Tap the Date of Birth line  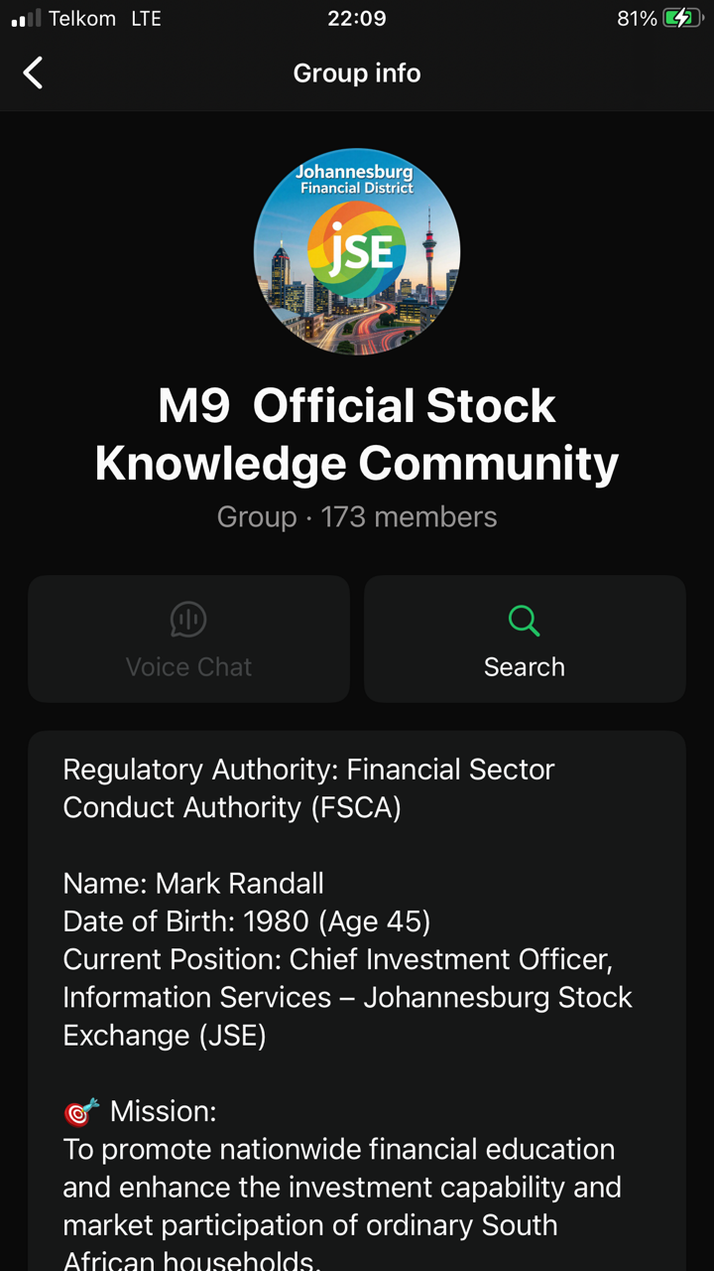coord(246,921)
